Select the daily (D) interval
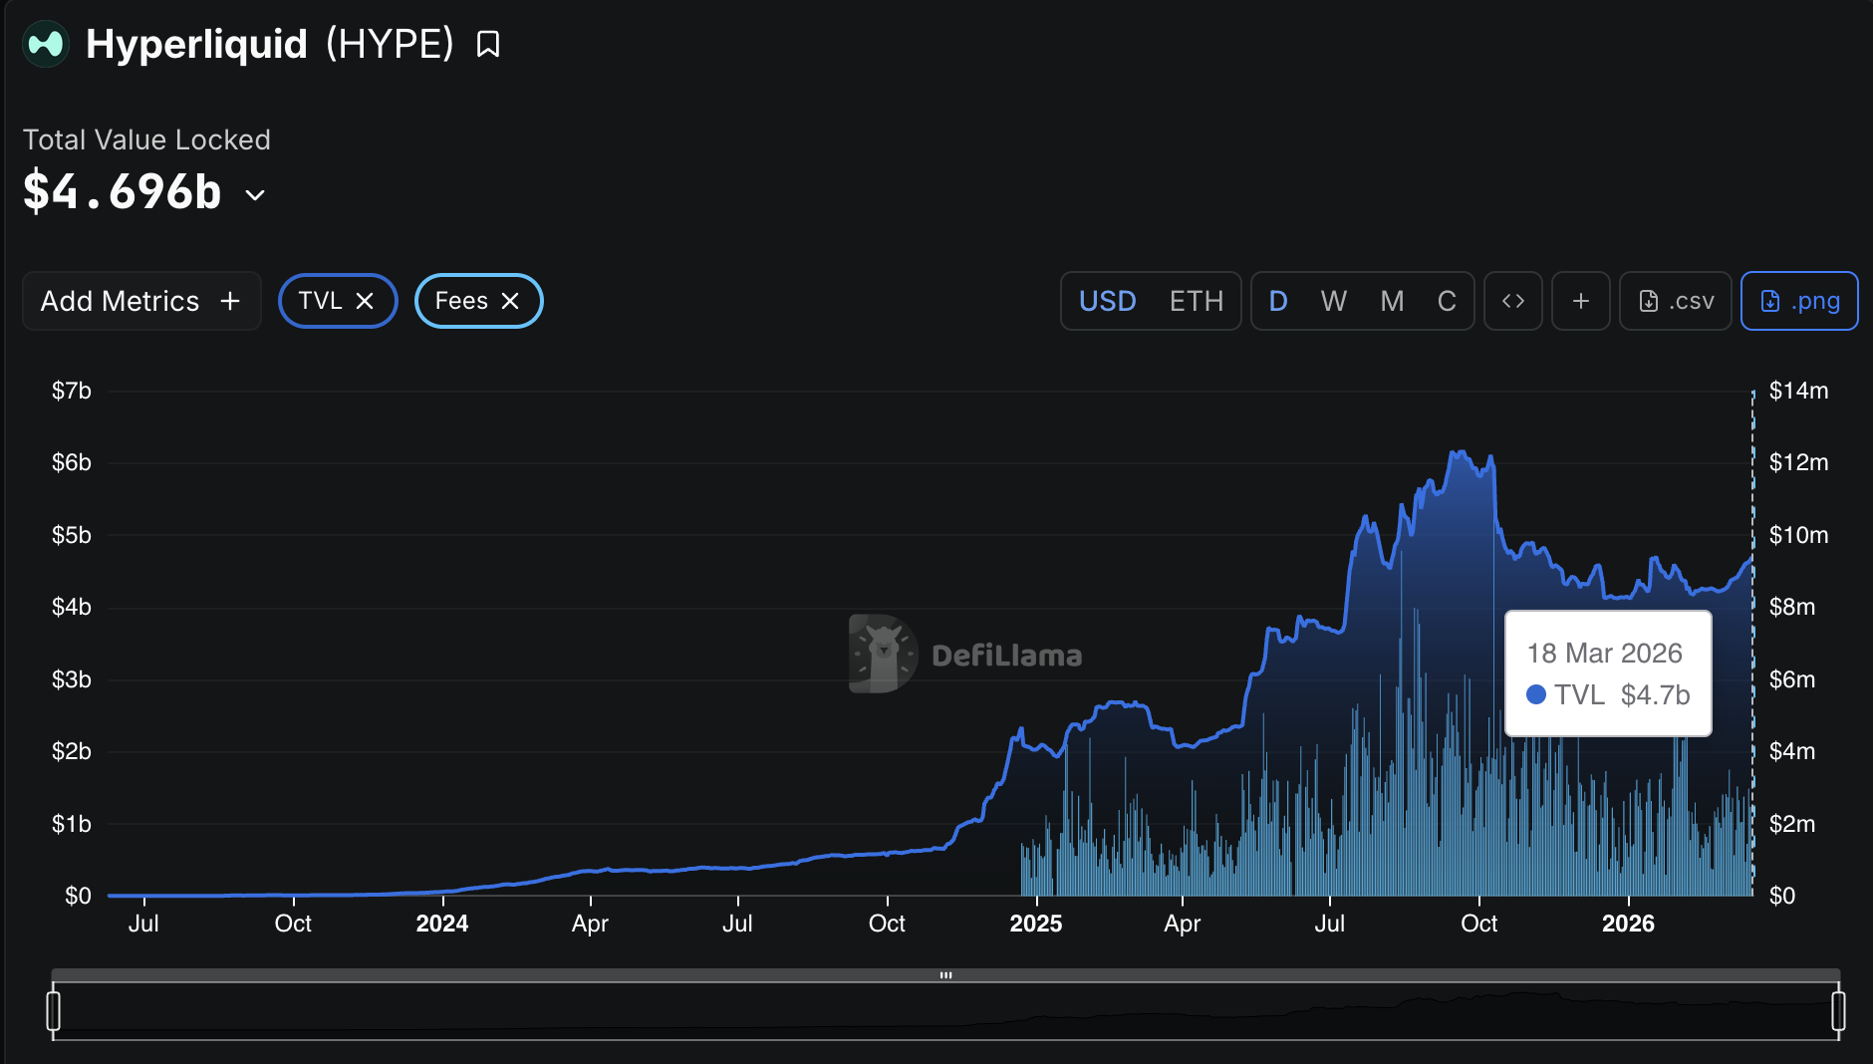 pyautogui.click(x=1278, y=301)
